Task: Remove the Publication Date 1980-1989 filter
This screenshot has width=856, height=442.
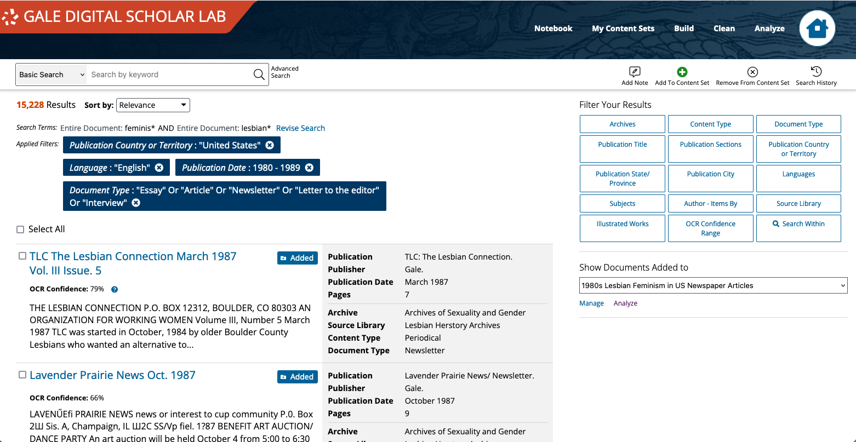Action: (309, 168)
